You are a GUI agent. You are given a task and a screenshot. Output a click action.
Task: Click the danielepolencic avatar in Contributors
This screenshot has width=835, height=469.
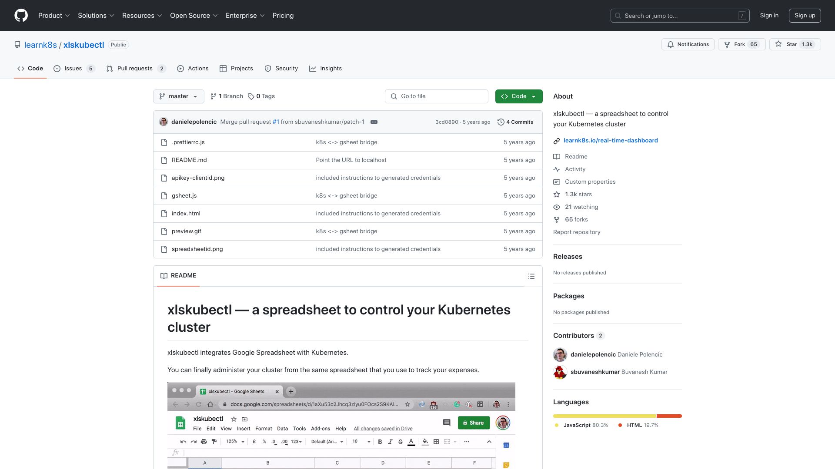[x=560, y=355]
